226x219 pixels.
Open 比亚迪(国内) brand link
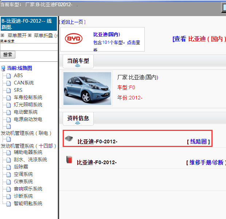point(107,34)
